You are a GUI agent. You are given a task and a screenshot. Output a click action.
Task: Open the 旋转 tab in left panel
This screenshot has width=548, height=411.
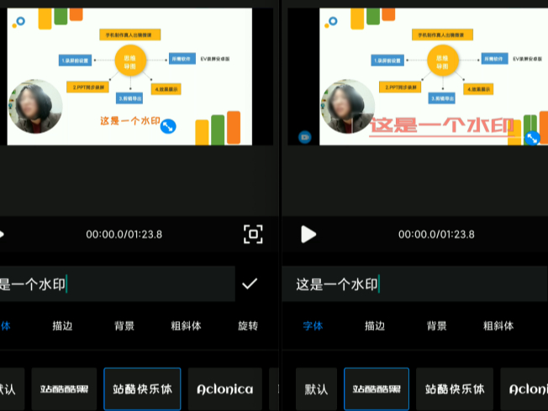coord(248,326)
